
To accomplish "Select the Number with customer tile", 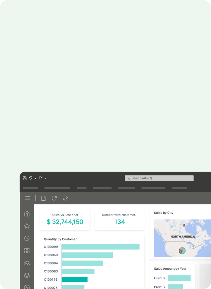I will [120, 219].
